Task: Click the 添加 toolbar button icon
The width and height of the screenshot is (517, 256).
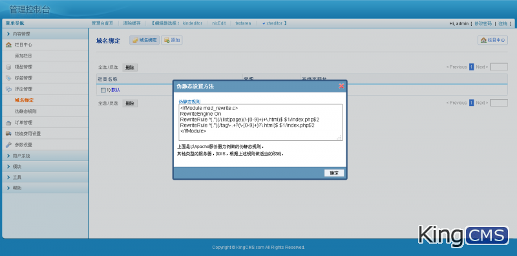Action: coord(167,40)
